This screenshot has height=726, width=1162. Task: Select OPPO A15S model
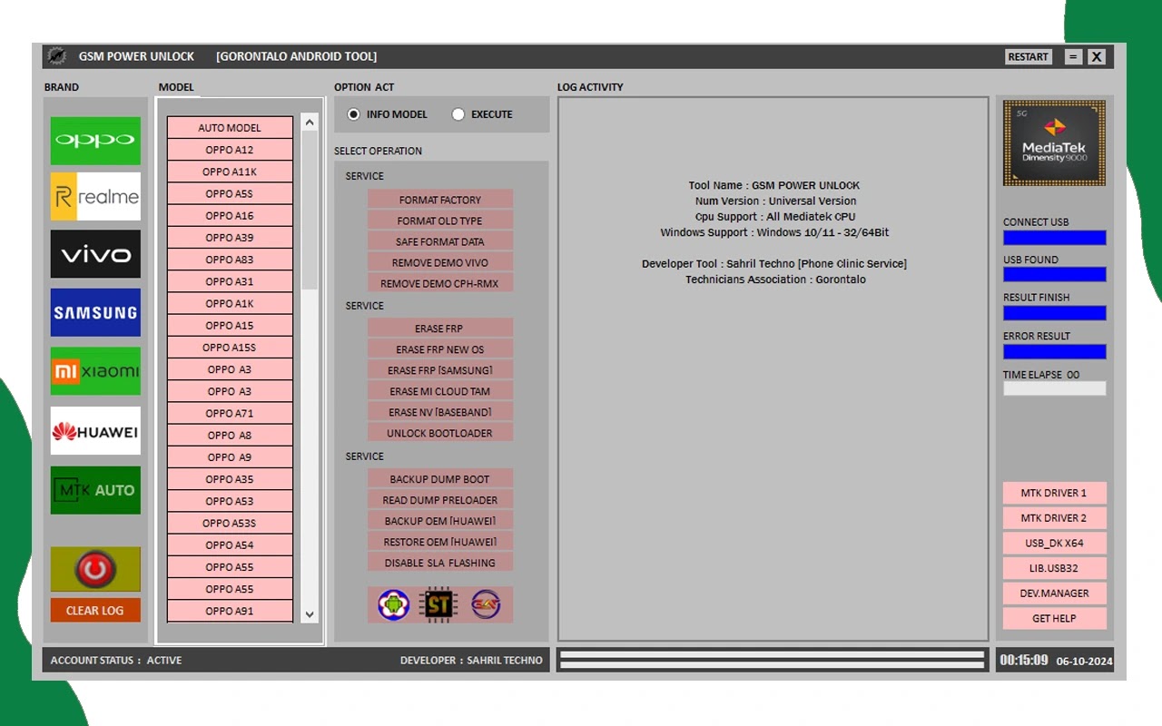tap(230, 348)
